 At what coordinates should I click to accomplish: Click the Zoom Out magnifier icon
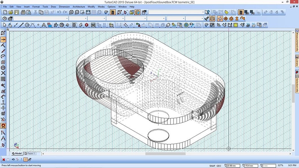coord(77,12)
